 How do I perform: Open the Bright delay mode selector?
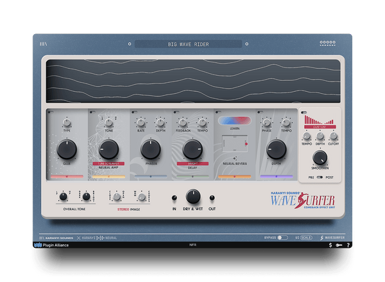(x=193, y=164)
